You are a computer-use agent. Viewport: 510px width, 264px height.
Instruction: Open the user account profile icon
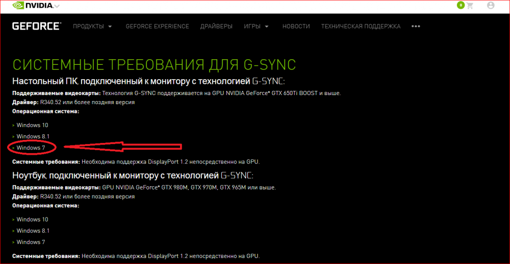click(x=491, y=6)
